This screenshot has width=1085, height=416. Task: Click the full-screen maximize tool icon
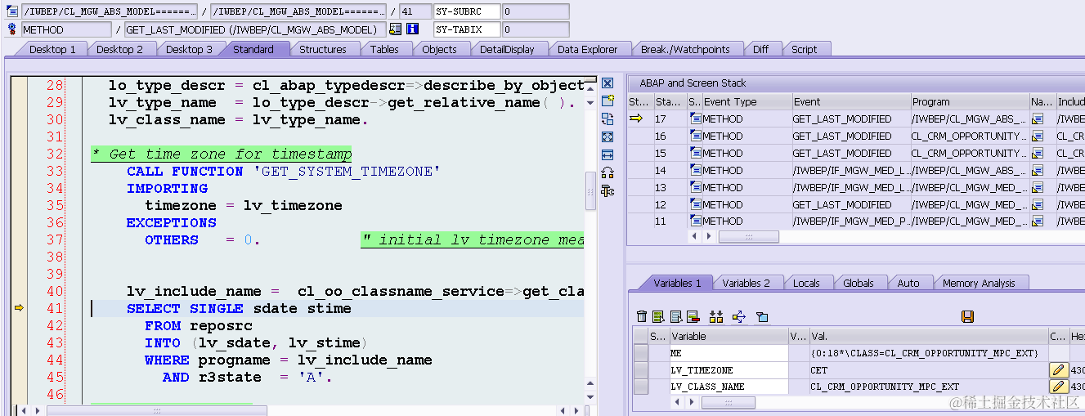[x=608, y=136]
